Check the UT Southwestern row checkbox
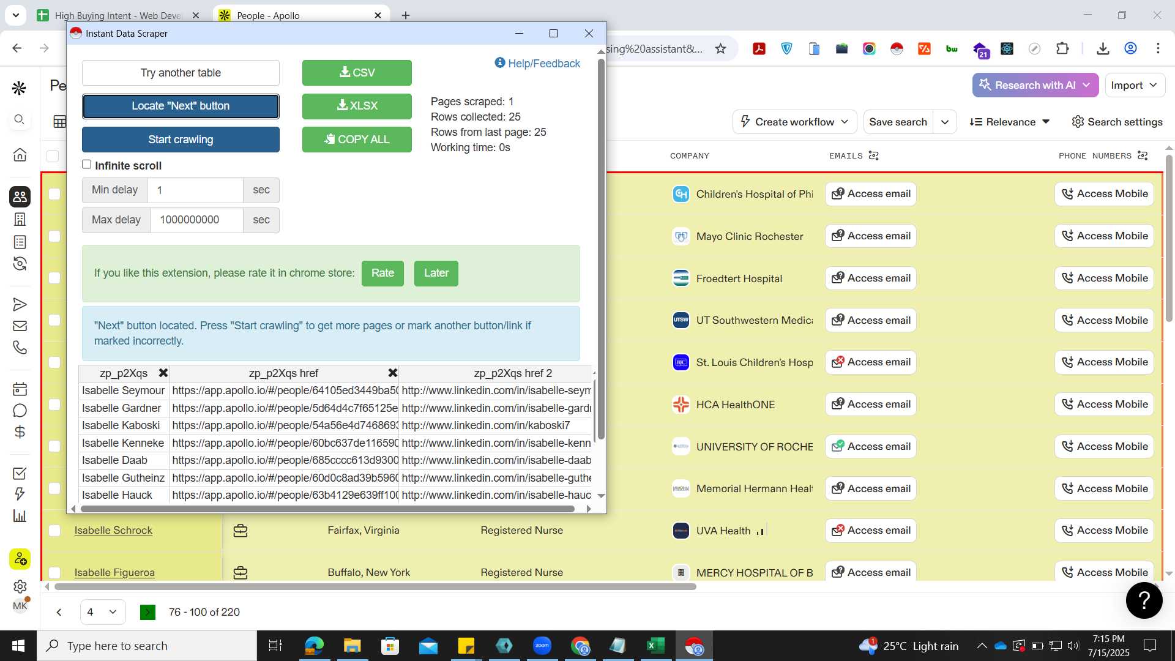Screen dimensions: 1175x661 pos(54,320)
